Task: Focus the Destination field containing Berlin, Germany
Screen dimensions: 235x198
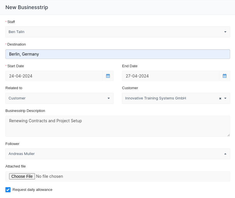Action: click(x=118, y=54)
